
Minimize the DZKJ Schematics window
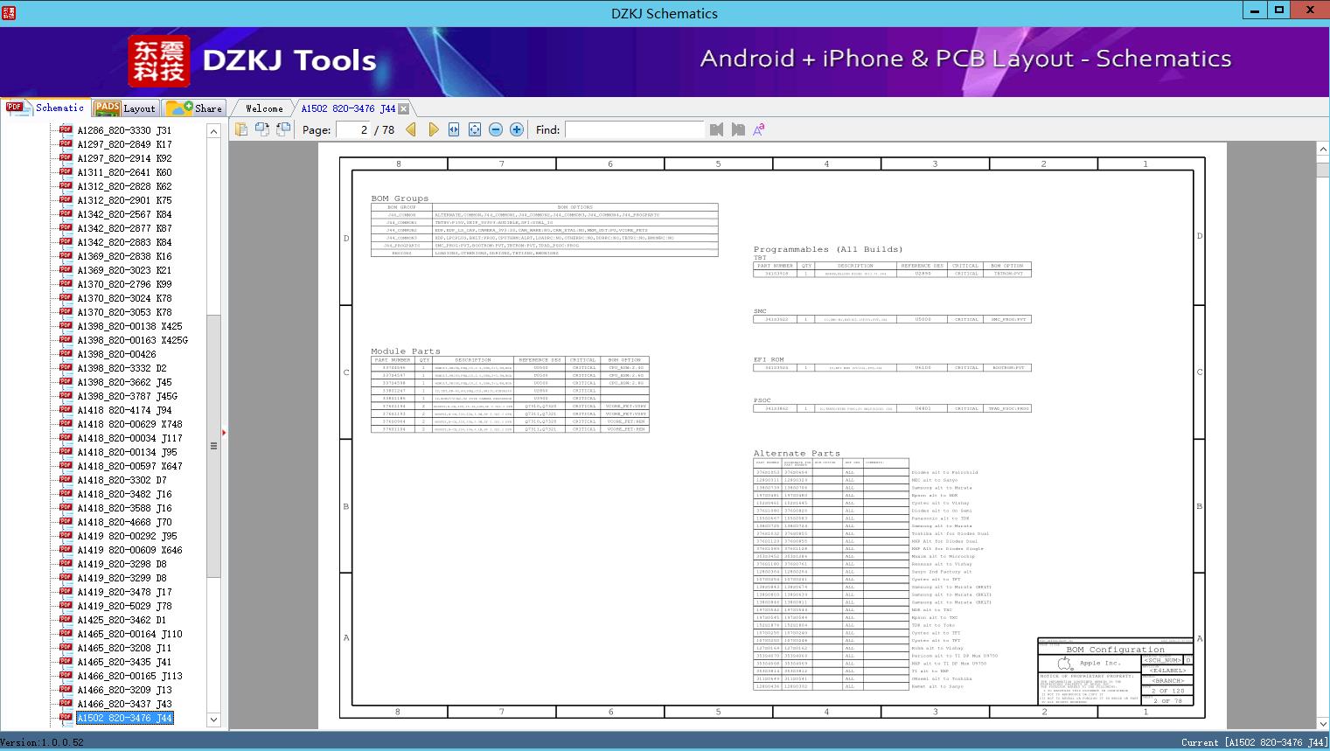(x=1256, y=10)
